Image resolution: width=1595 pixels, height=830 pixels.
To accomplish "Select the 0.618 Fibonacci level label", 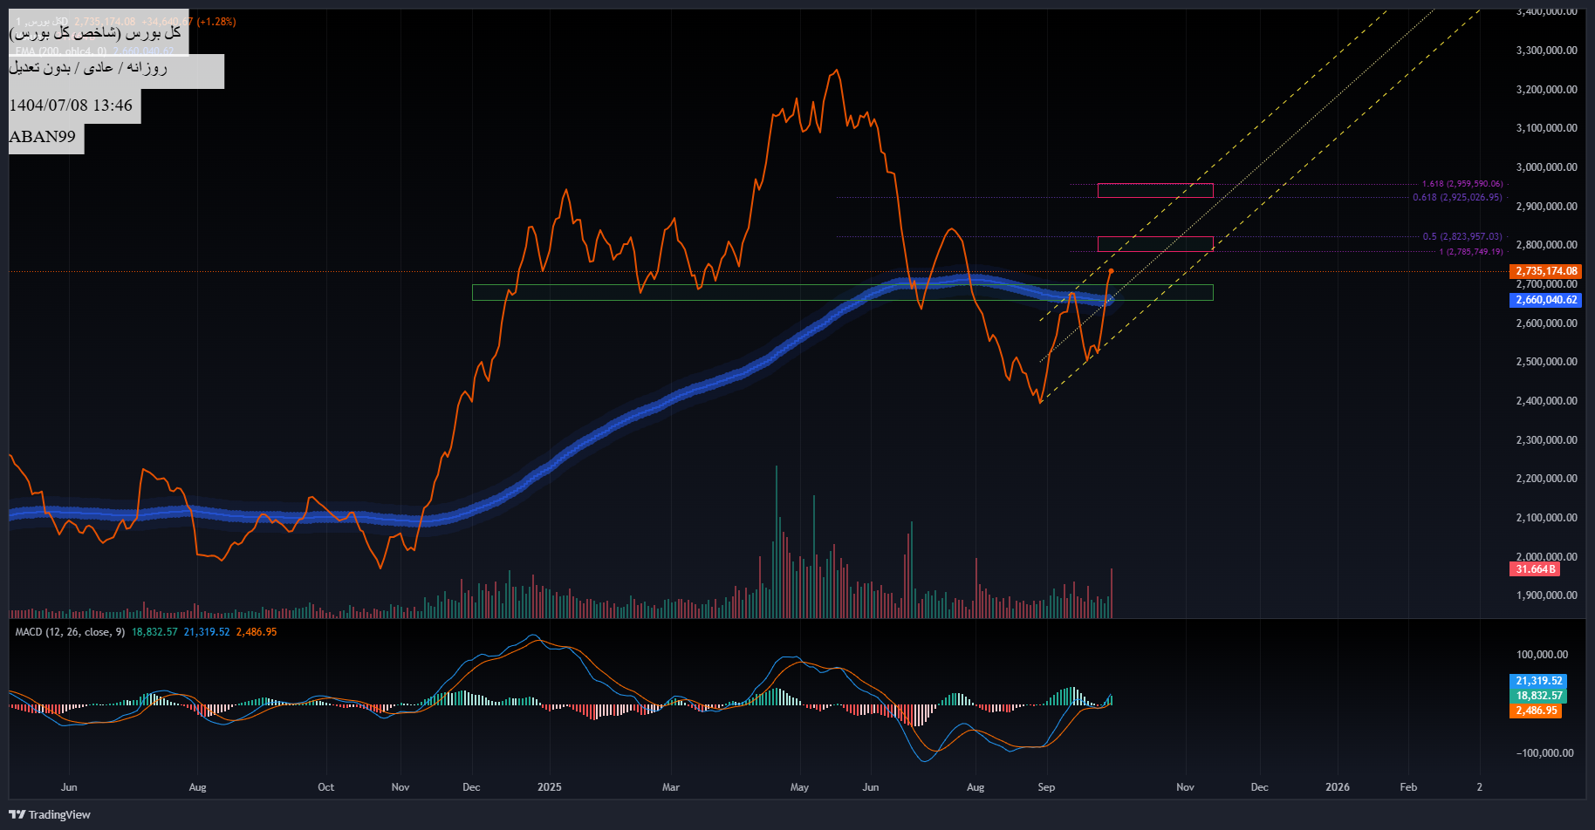I will click(1457, 197).
